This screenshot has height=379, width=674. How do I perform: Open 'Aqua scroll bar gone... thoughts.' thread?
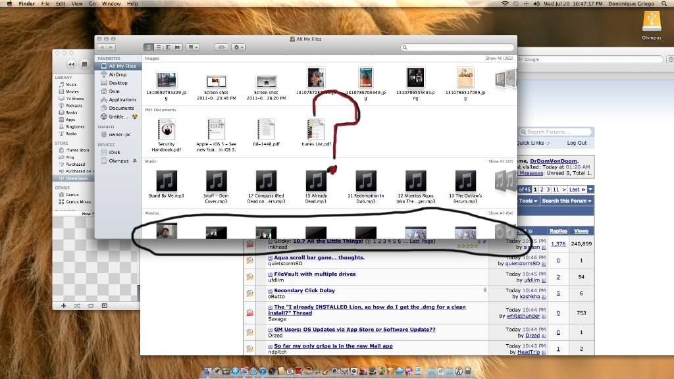[x=319, y=257]
